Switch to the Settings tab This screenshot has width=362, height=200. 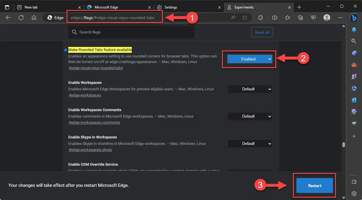(x=189, y=7)
